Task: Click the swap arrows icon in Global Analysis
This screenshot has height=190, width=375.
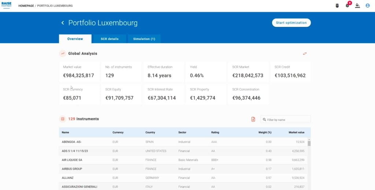Action: point(304,53)
